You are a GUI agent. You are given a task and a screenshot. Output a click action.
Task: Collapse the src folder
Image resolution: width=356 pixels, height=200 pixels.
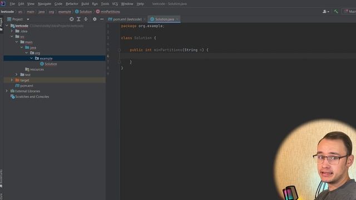[x=12, y=37]
